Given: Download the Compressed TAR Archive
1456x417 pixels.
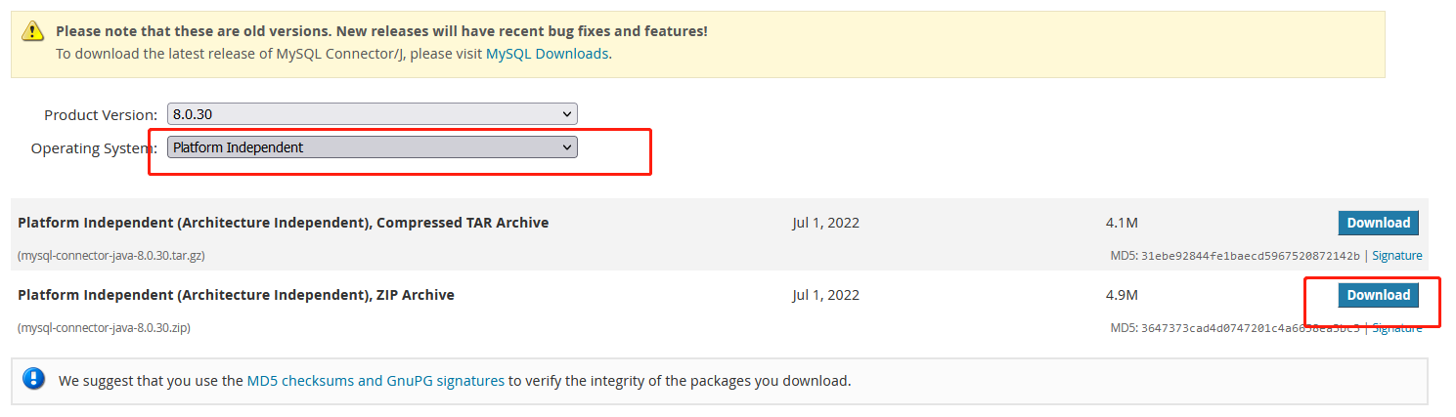Looking at the screenshot, I should pos(1378,223).
